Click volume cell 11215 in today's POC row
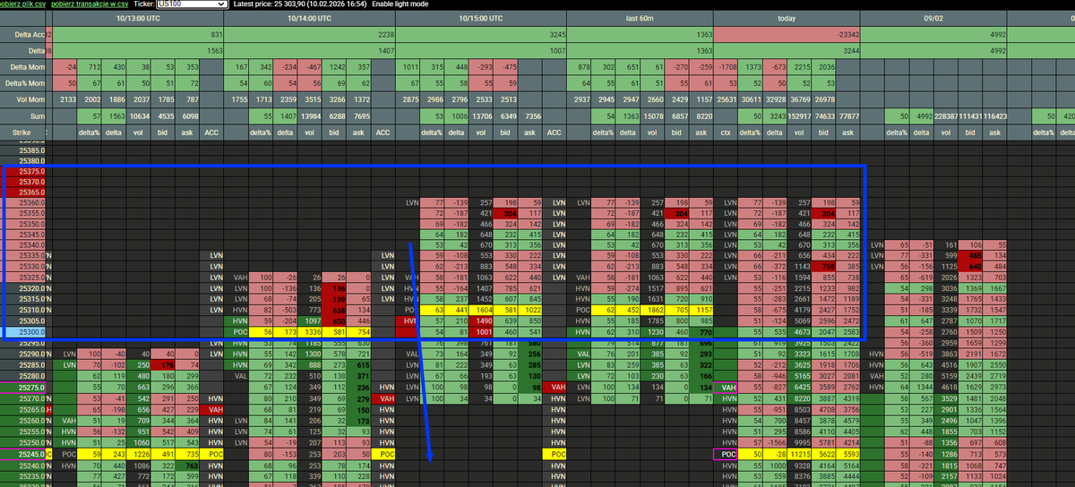 [x=800, y=453]
